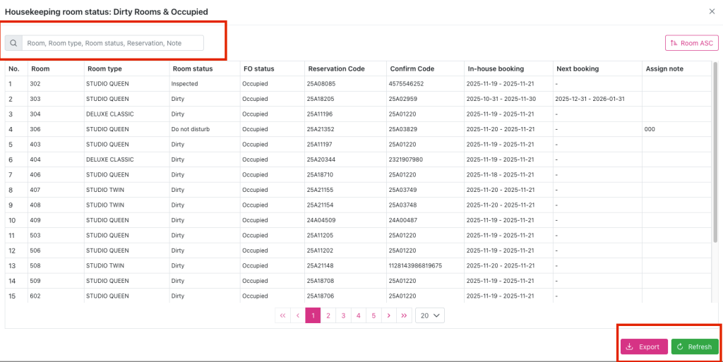Open the page size 20 dropdown
This screenshot has width=723, height=362.
[x=430, y=315]
